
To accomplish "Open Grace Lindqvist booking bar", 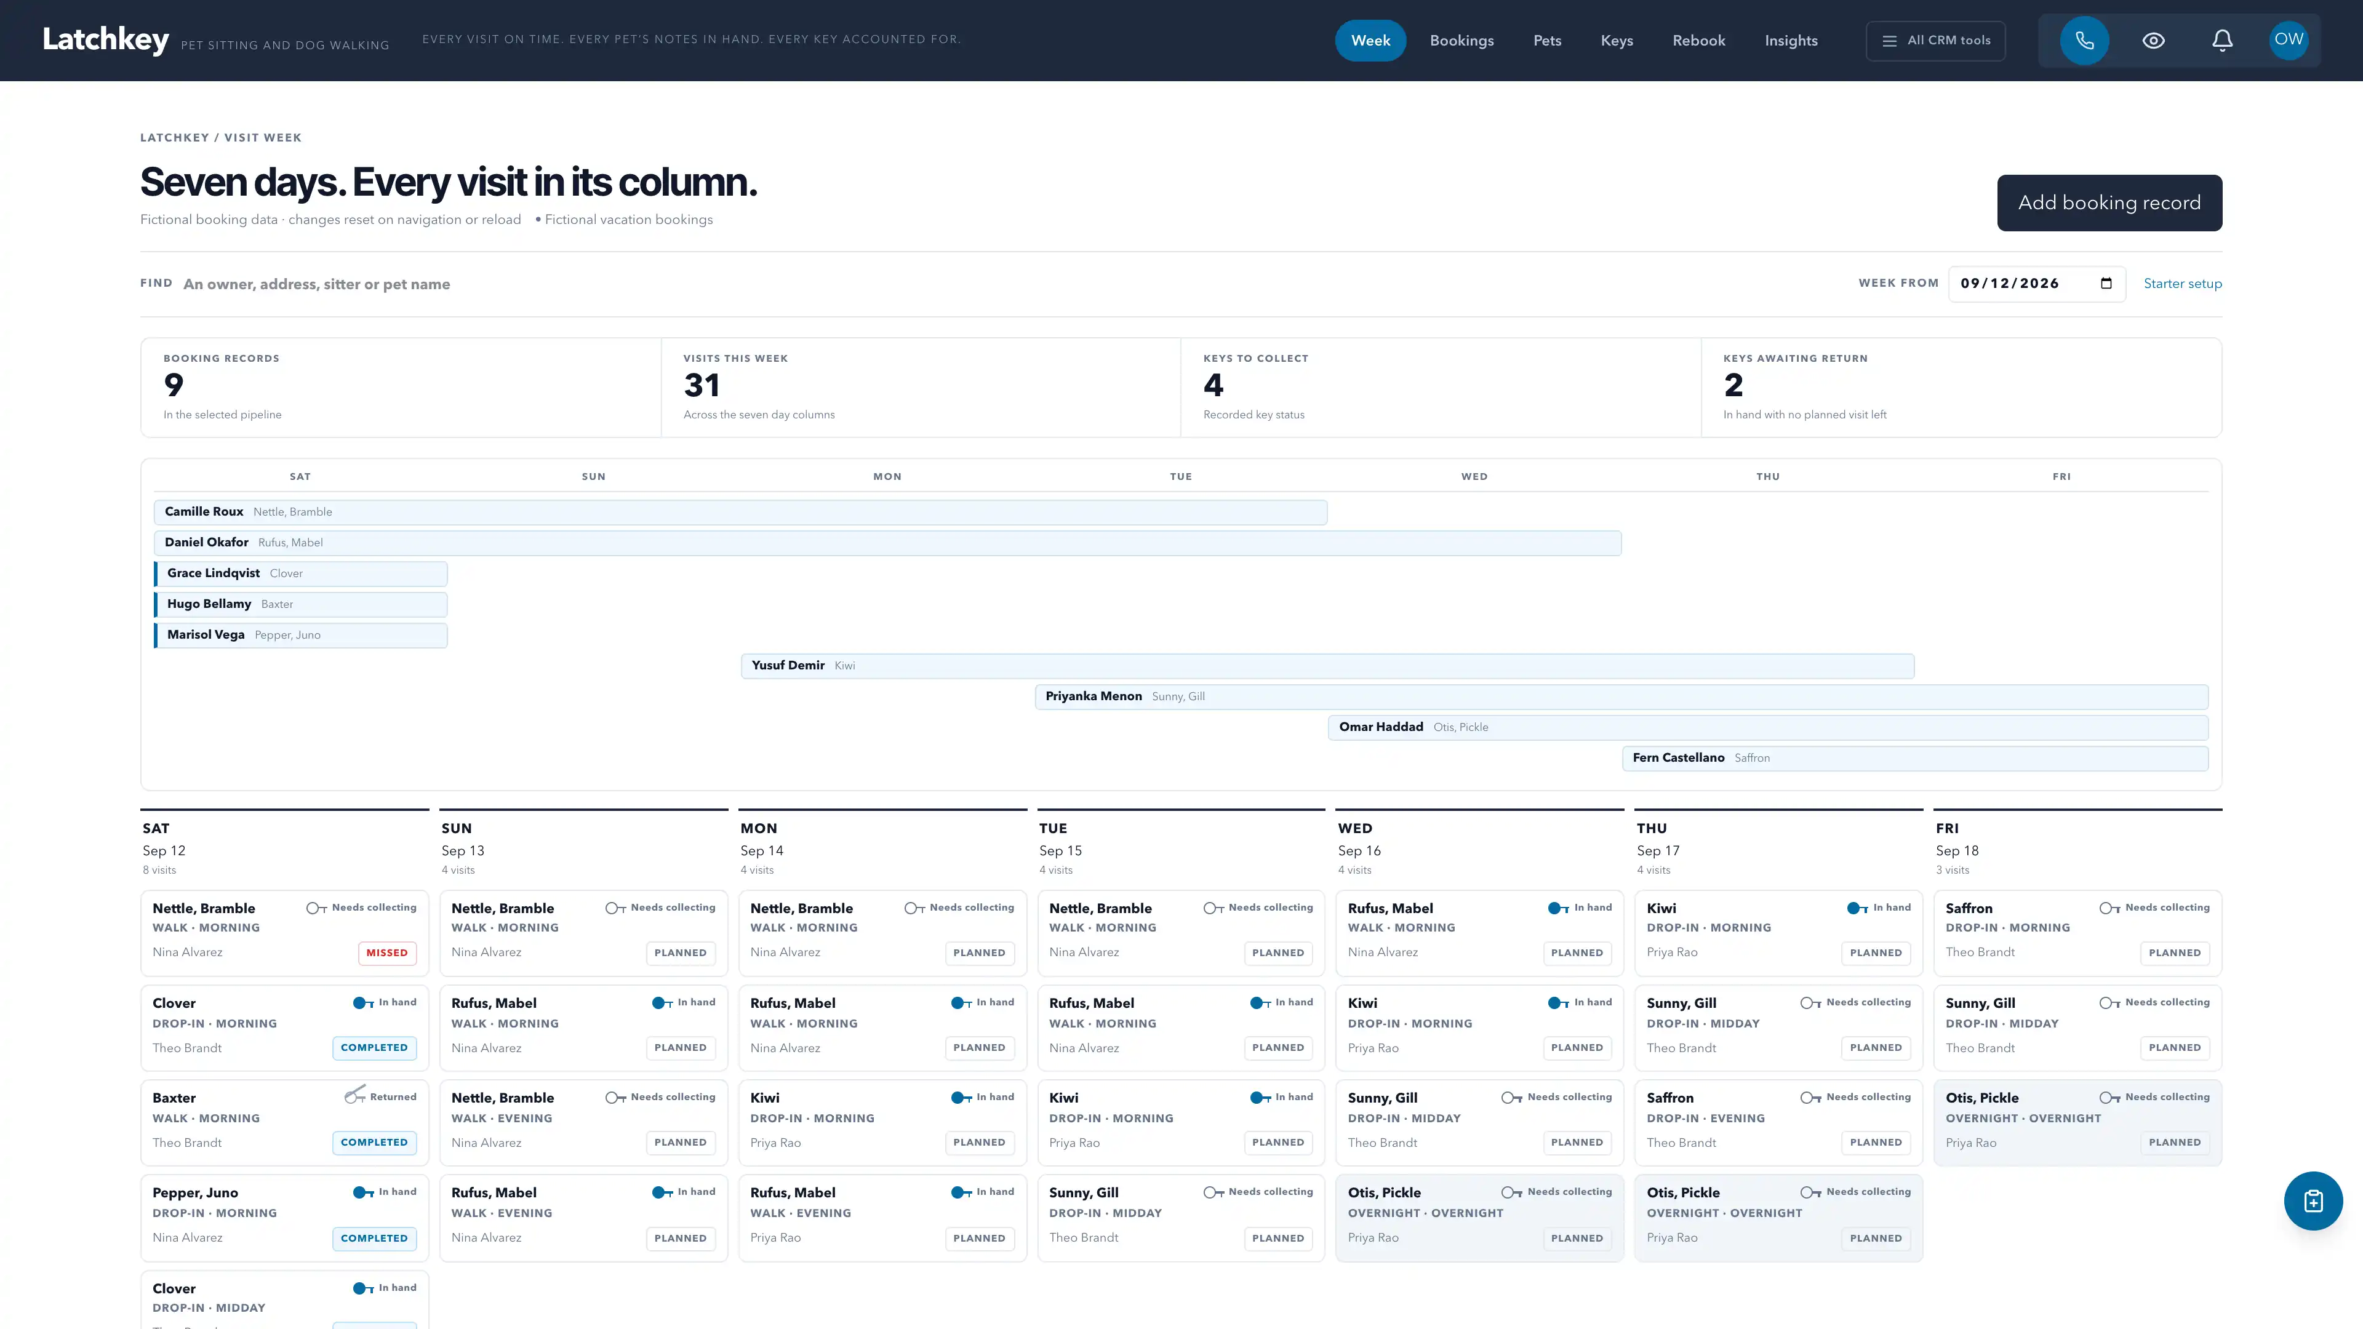I will click(301, 573).
